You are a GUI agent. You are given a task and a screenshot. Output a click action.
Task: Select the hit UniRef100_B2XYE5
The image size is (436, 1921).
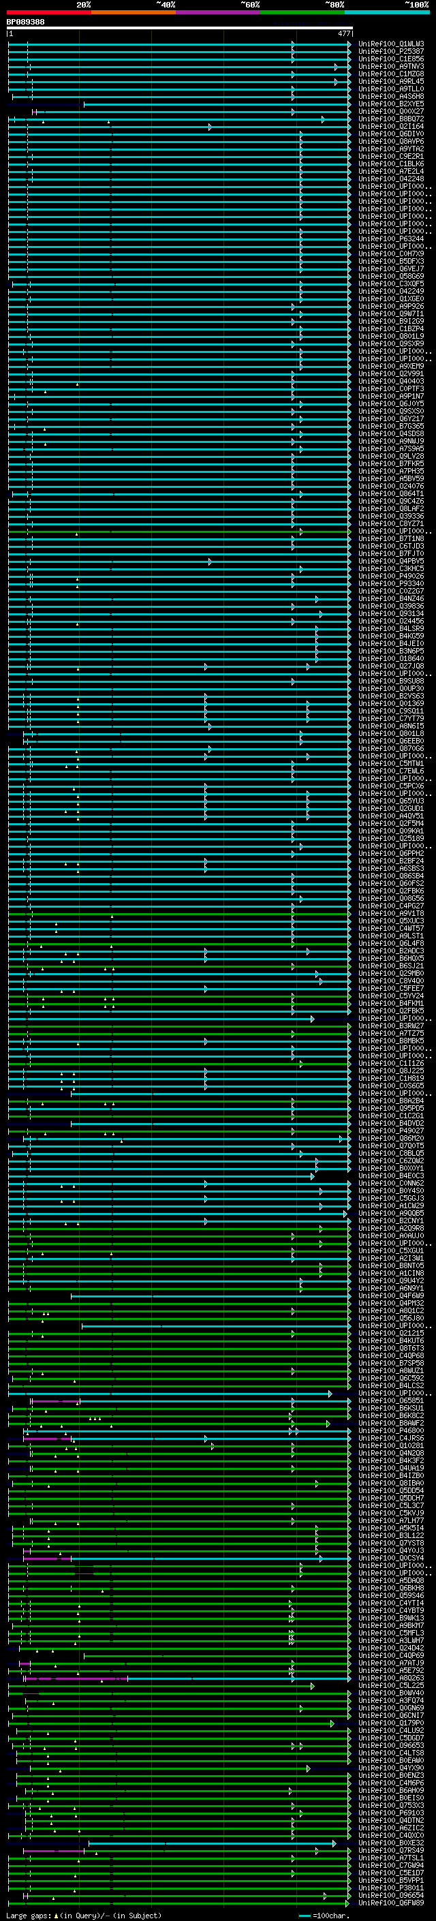point(391,104)
